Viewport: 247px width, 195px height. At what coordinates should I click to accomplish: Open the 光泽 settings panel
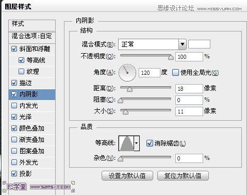click(x=25, y=117)
